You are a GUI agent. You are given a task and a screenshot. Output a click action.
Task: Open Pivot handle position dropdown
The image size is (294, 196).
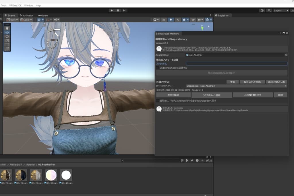[x=12, y=20]
